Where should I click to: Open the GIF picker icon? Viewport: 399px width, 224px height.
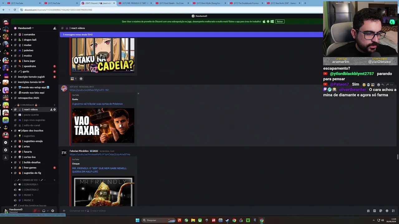pos(374,211)
